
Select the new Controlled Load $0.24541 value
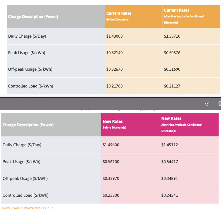pyautogui.click(x=169, y=195)
